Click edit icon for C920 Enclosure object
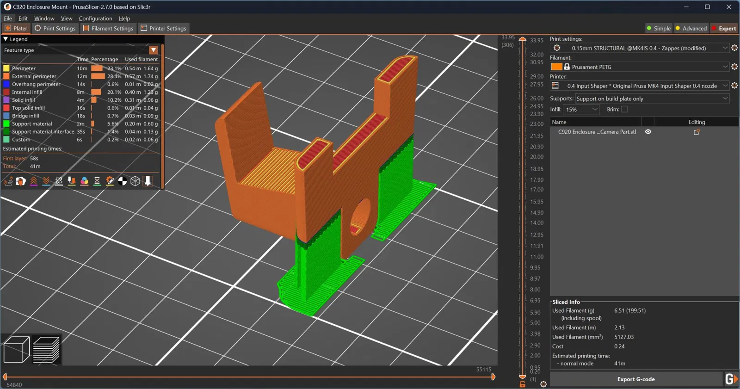The width and height of the screenshot is (740, 389). click(x=697, y=132)
